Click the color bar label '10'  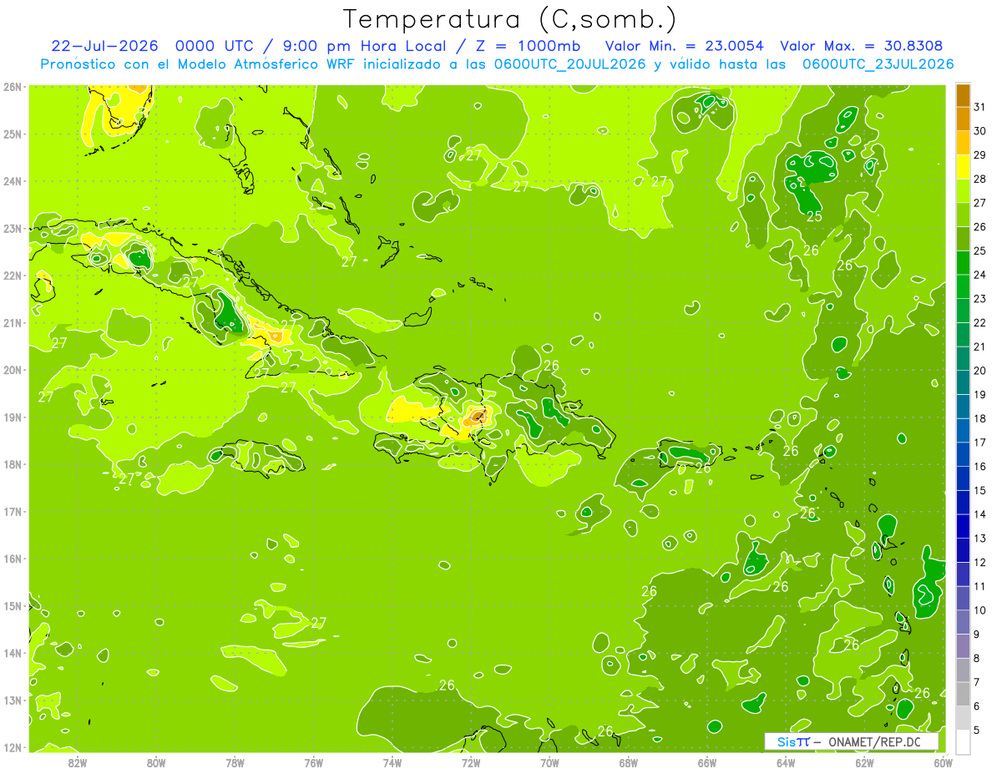click(980, 610)
